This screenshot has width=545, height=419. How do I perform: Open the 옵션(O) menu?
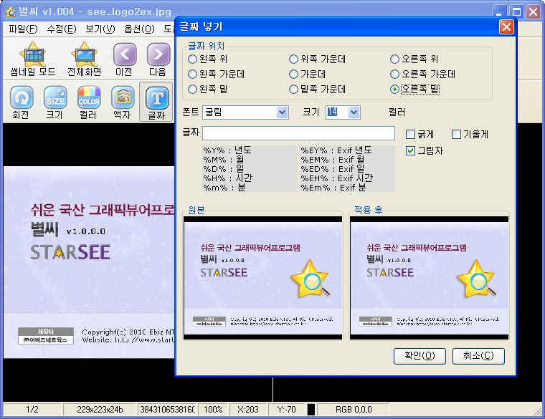pyautogui.click(x=139, y=29)
